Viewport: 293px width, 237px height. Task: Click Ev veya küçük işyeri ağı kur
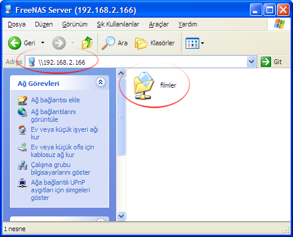click(64, 133)
